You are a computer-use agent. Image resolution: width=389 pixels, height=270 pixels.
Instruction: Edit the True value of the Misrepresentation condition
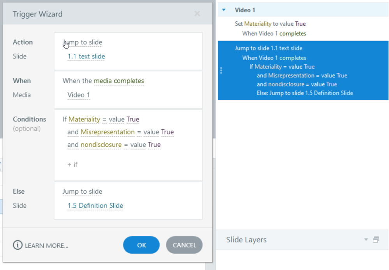(x=167, y=132)
